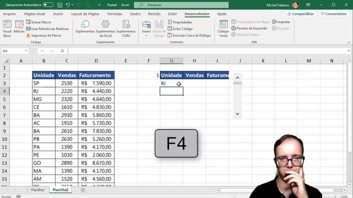Viewport: 353px width, 198px height.
Task: Open the Dados tab
Action: pyautogui.click(x=135, y=14)
